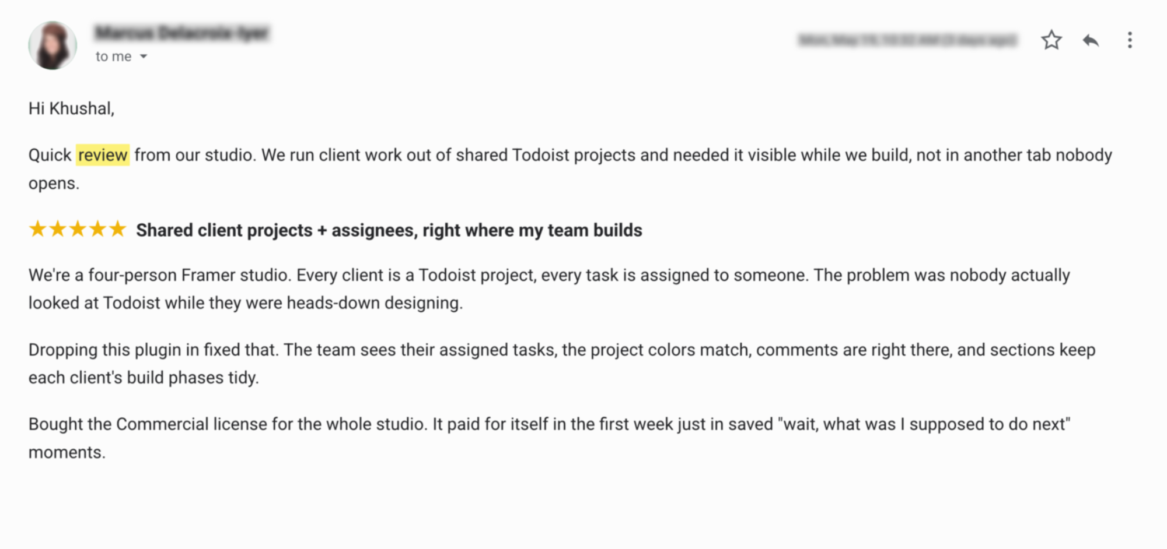Click paragraph starting "We're a four-person Framer studio"
This screenshot has width=1167, height=549.
[549, 289]
